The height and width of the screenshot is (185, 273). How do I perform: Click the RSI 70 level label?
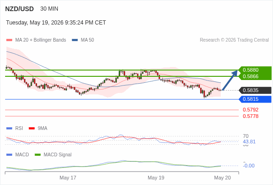pos(246,136)
